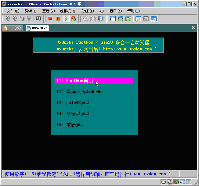Close the vxworks tab with the X
This screenshot has width=199, height=186.
click(193, 28)
